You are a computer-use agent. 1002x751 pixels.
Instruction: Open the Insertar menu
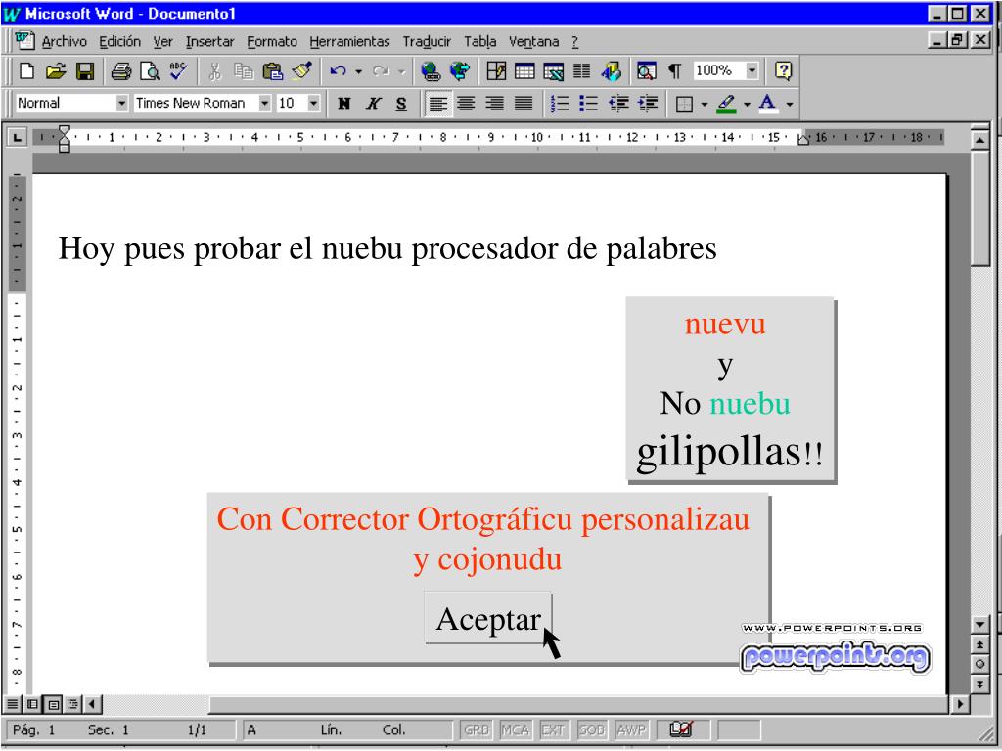[209, 41]
